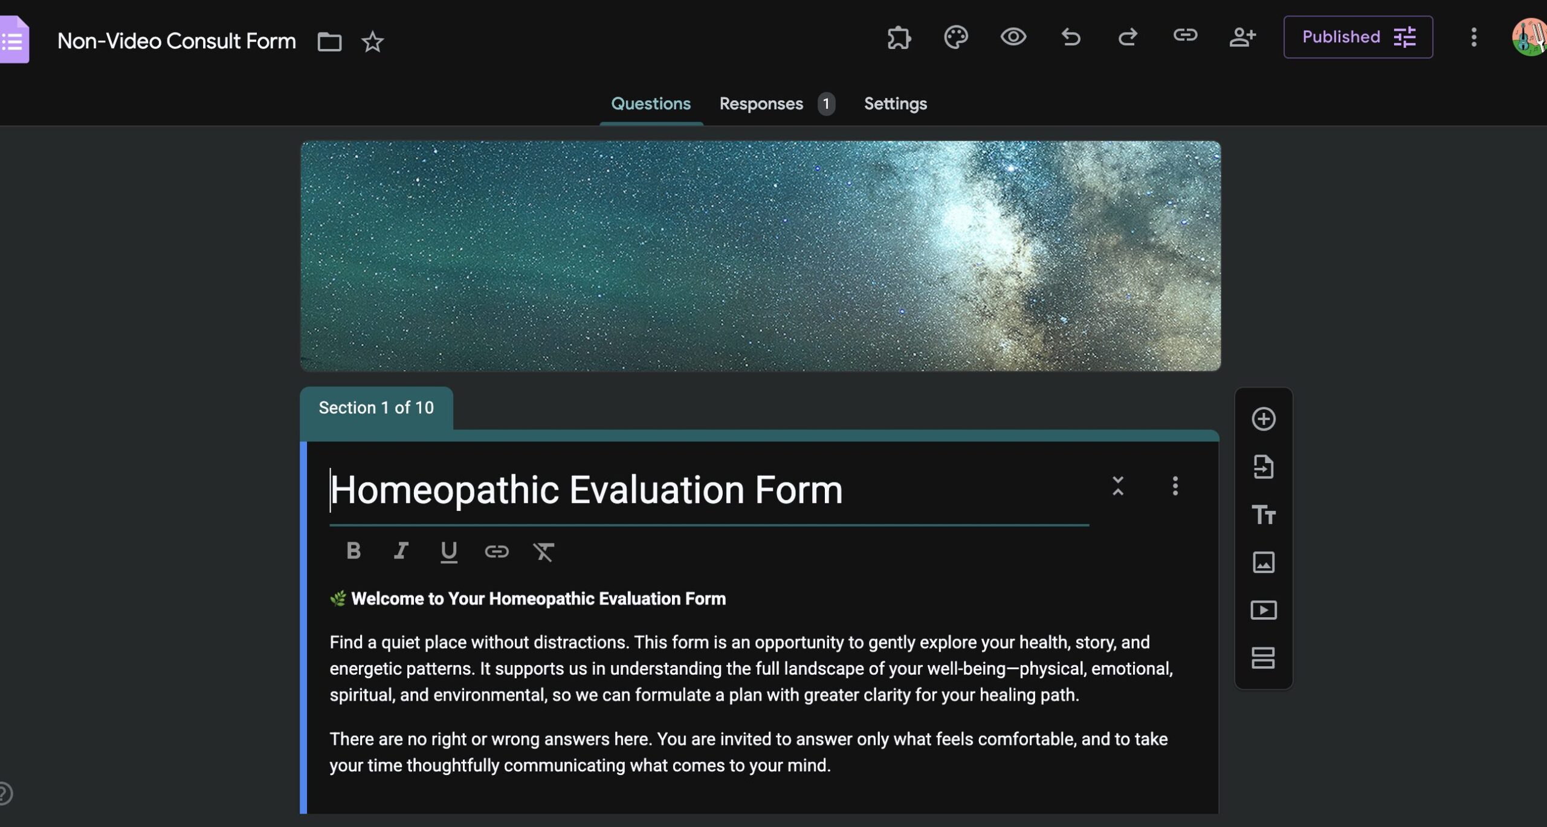This screenshot has width=1547, height=827.
Task: Add a new section from sidebar
Action: pyautogui.click(x=1263, y=658)
